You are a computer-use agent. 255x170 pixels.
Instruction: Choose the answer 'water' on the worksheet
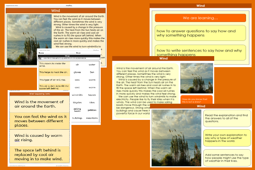[92, 65]
